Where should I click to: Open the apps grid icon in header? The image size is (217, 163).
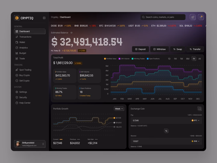pos(193,17)
